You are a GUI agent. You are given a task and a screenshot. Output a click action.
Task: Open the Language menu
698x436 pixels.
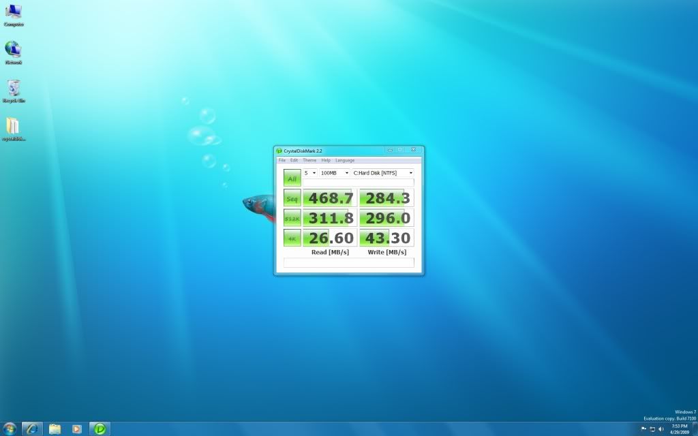tap(345, 160)
